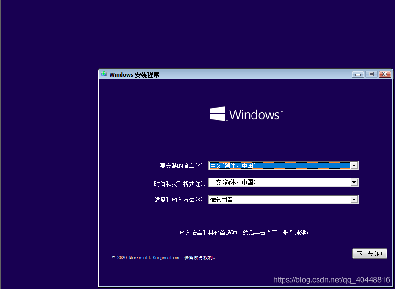Select the 要安装的语言 combo box field
This screenshot has width=395, height=289.
coord(284,166)
